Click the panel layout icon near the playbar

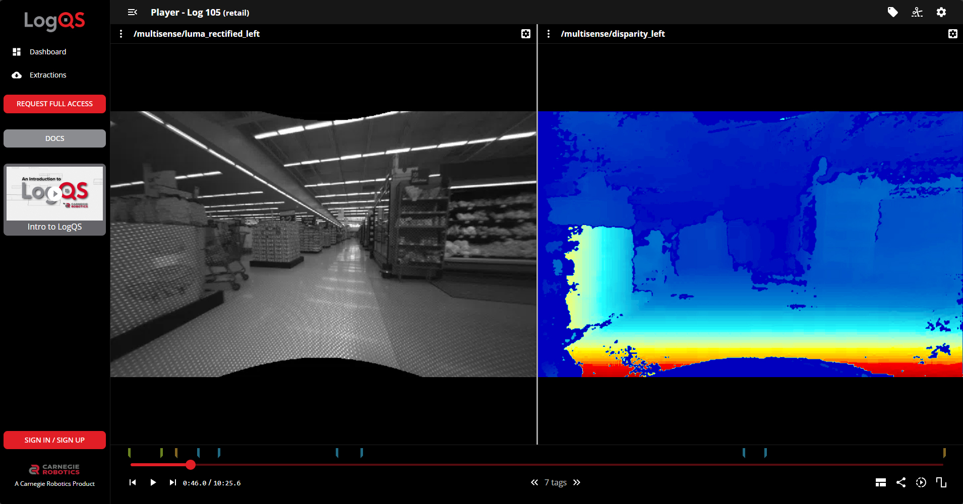click(881, 482)
